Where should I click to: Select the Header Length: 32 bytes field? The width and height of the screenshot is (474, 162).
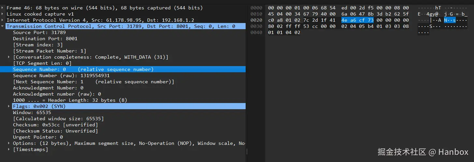pyautogui.click(x=70, y=100)
